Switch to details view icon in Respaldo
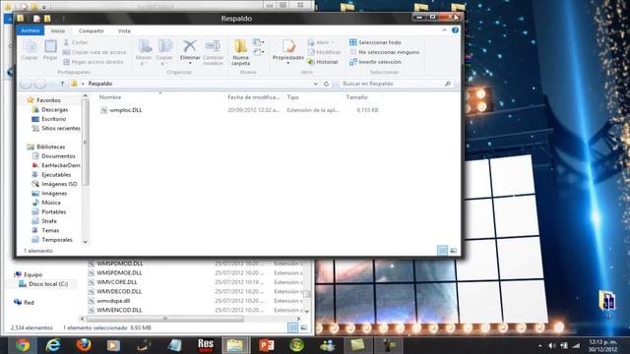 [442, 251]
